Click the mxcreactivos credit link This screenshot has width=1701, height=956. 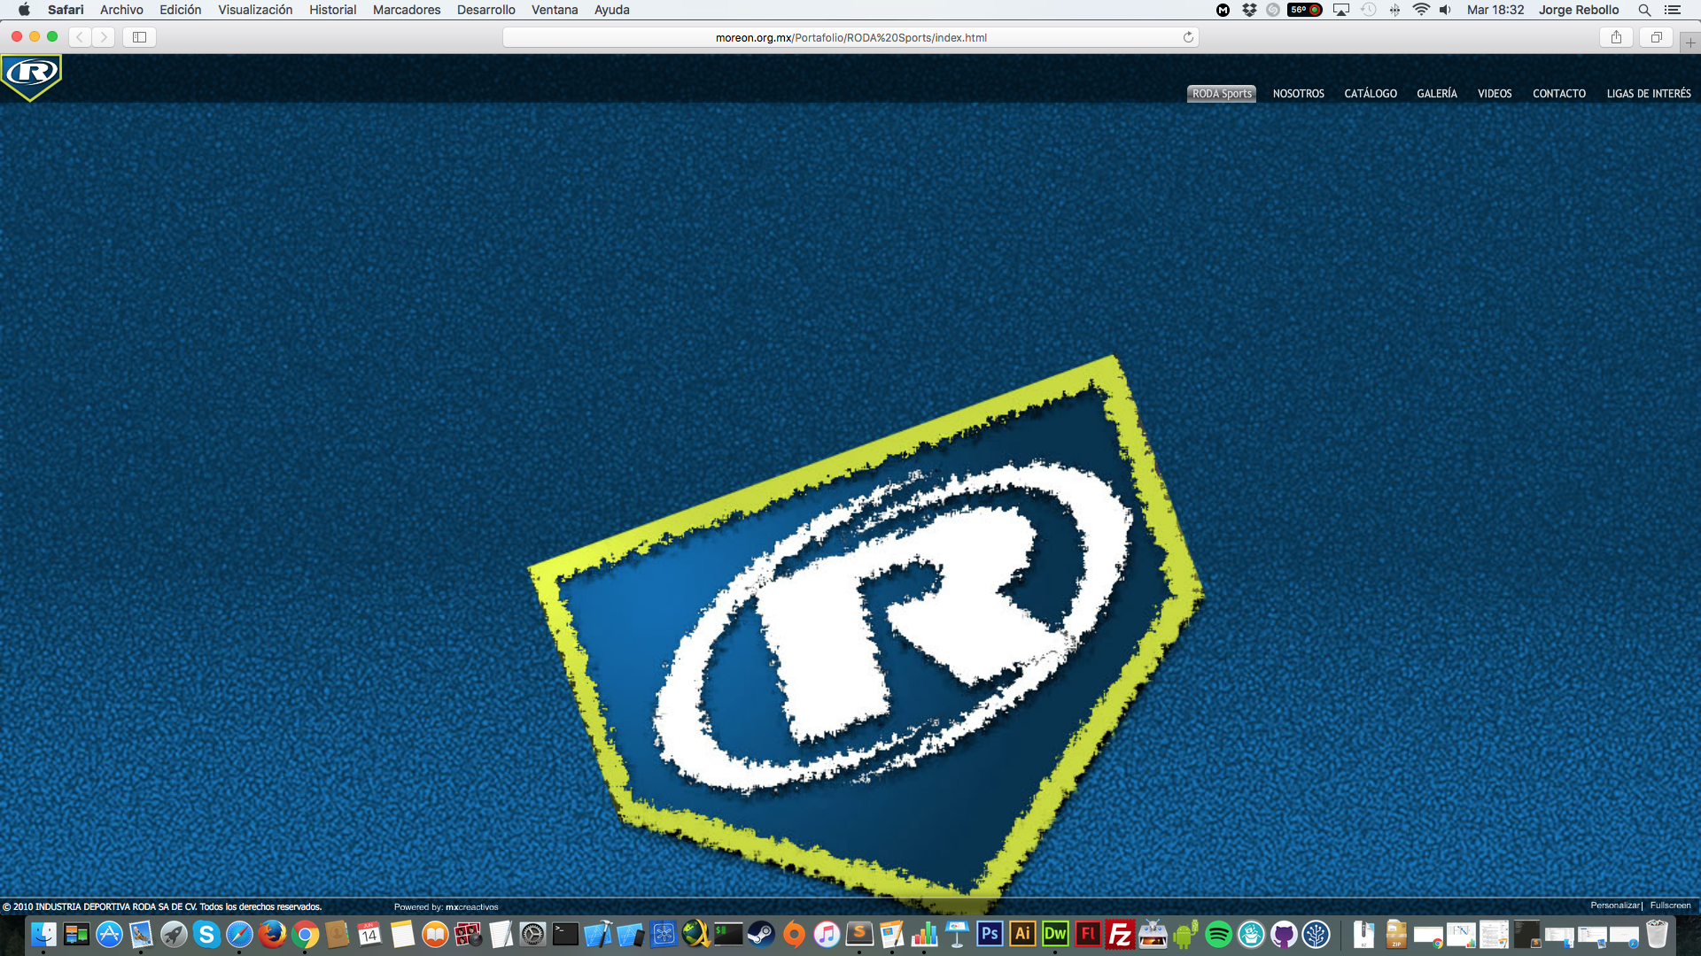471,906
